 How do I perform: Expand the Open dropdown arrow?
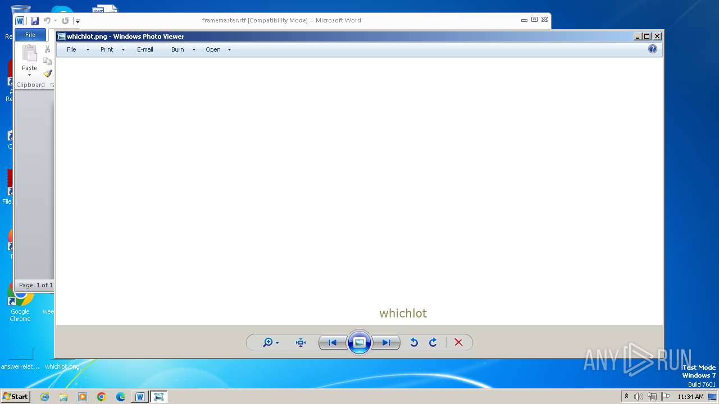(x=229, y=50)
